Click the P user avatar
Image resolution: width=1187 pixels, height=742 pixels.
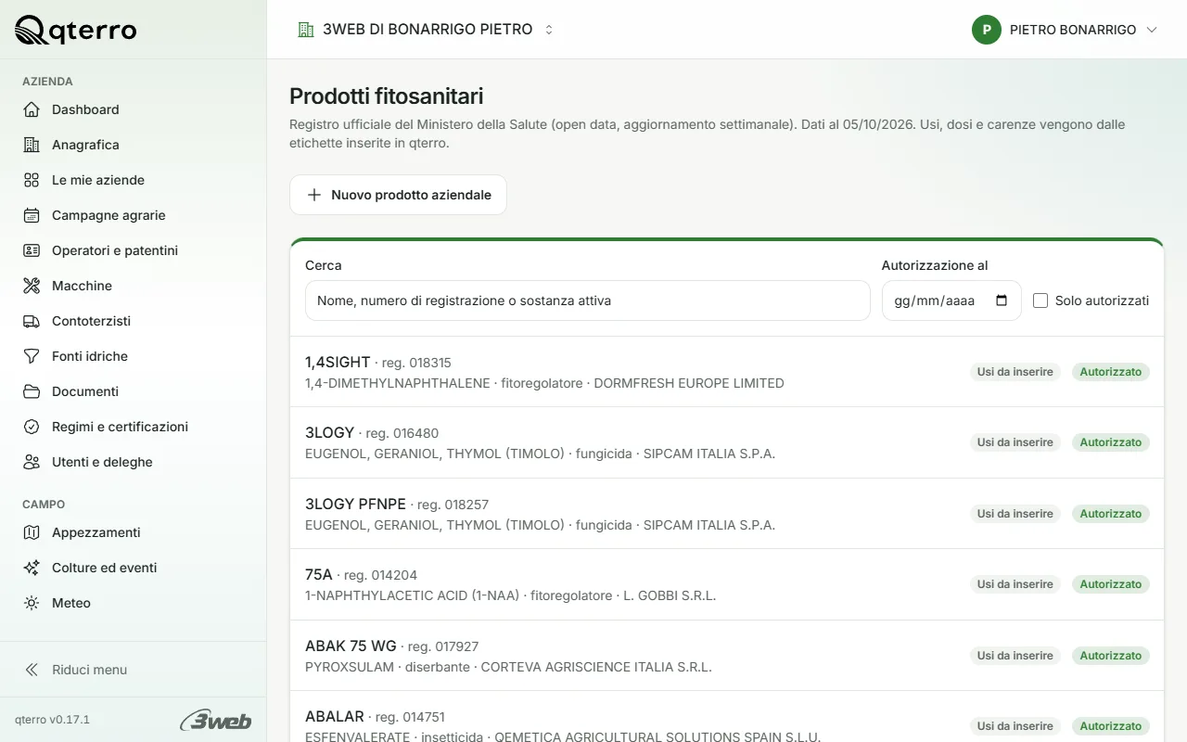987,30
